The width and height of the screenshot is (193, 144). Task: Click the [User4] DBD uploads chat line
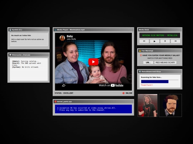pos(26,64)
